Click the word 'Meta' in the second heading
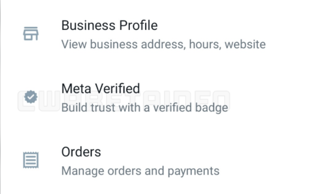The height and width of the screenshot is (194, 331). [76, 88]
